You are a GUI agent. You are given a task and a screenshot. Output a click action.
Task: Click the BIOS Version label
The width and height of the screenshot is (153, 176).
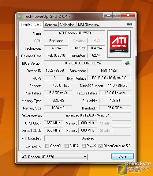pos(32,63)
